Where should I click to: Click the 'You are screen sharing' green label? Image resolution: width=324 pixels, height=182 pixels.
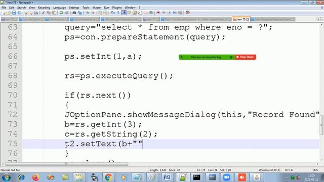coord(206,57)
